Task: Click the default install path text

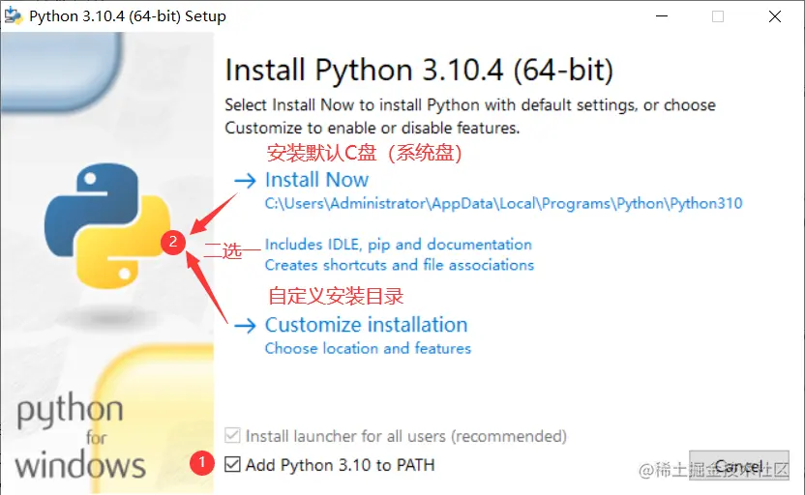Action: [x=503, y=204]
